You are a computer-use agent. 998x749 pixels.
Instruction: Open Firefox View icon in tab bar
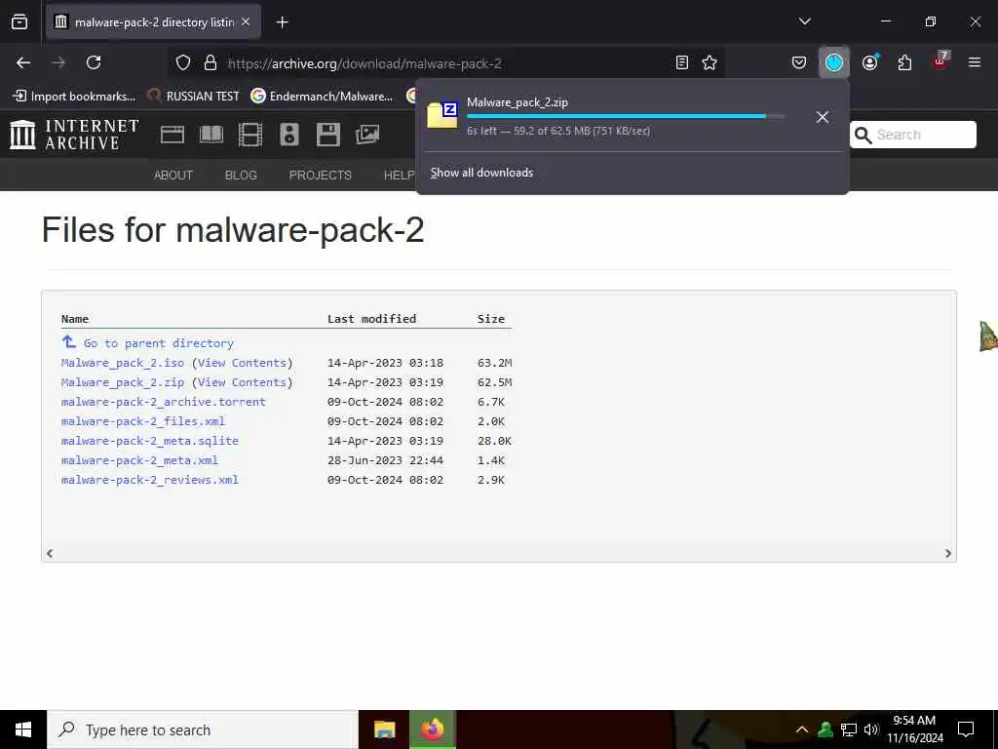point(19,21)
